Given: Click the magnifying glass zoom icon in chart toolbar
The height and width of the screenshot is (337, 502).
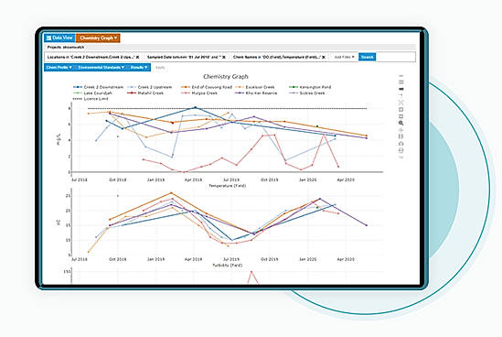Looking at the screenshot, I should [x=401, y=123].
